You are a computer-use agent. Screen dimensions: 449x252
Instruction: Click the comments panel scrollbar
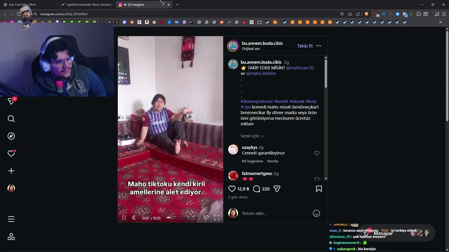click(326, 73)
